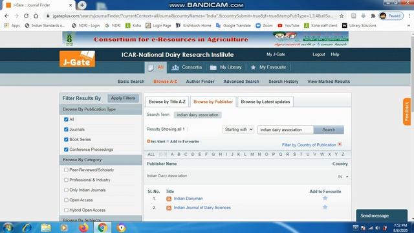Switch to the Consortia tab

point(186,67)
